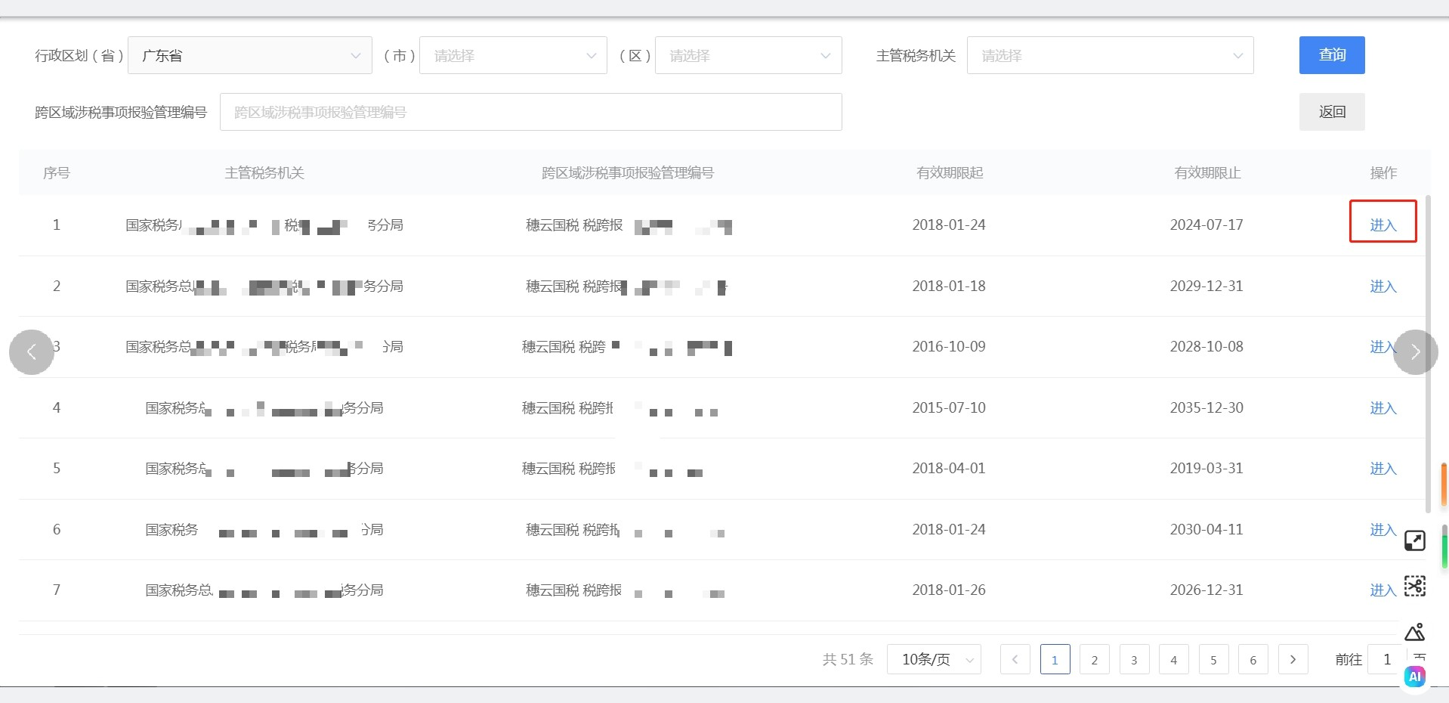1449x703 pixels.
Task: Click the right carousel arrow circle
Action: point(1415,352)
